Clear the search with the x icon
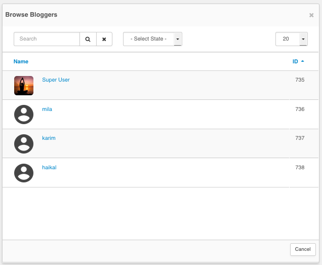Screen dimensions: 322x265 tap(104, 39)
